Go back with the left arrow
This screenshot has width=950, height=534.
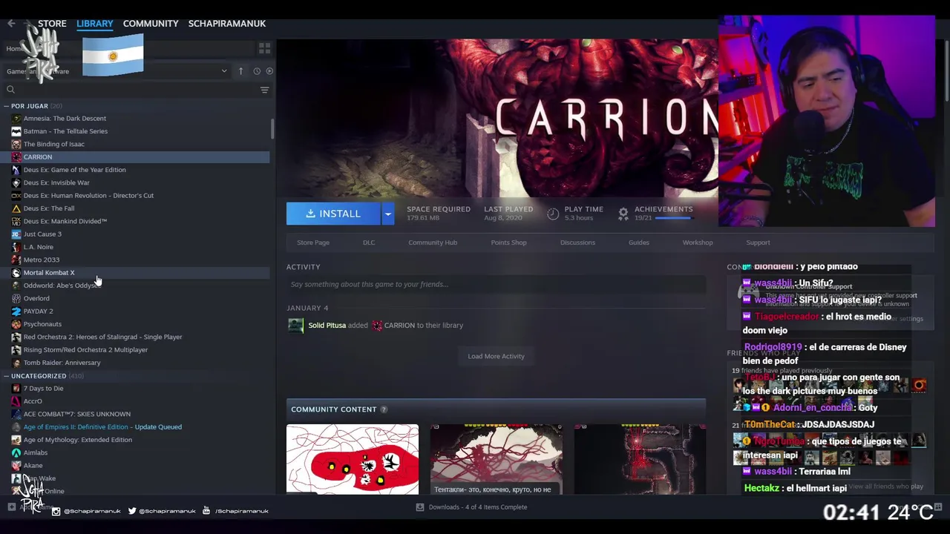[11, 24]
